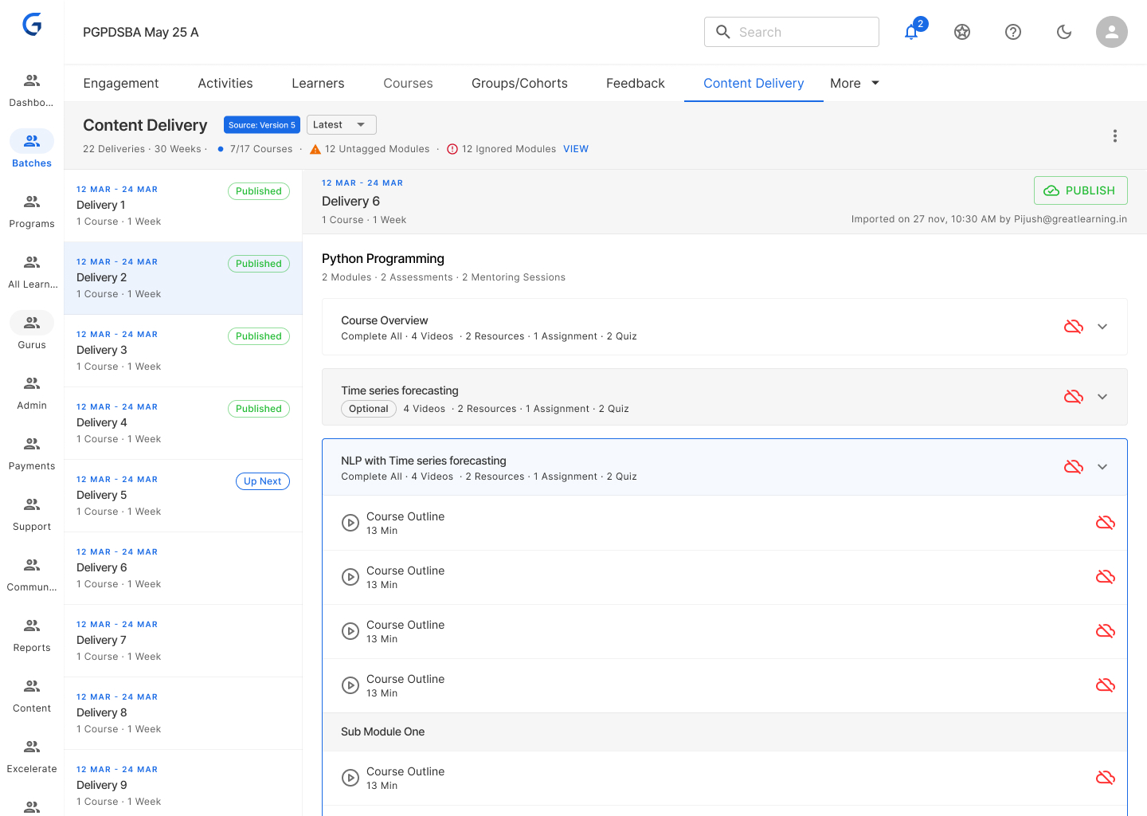Open the Content Delivery kebab menu
This screenshot has height=816, width=1147.
(x=1115, y=136)
